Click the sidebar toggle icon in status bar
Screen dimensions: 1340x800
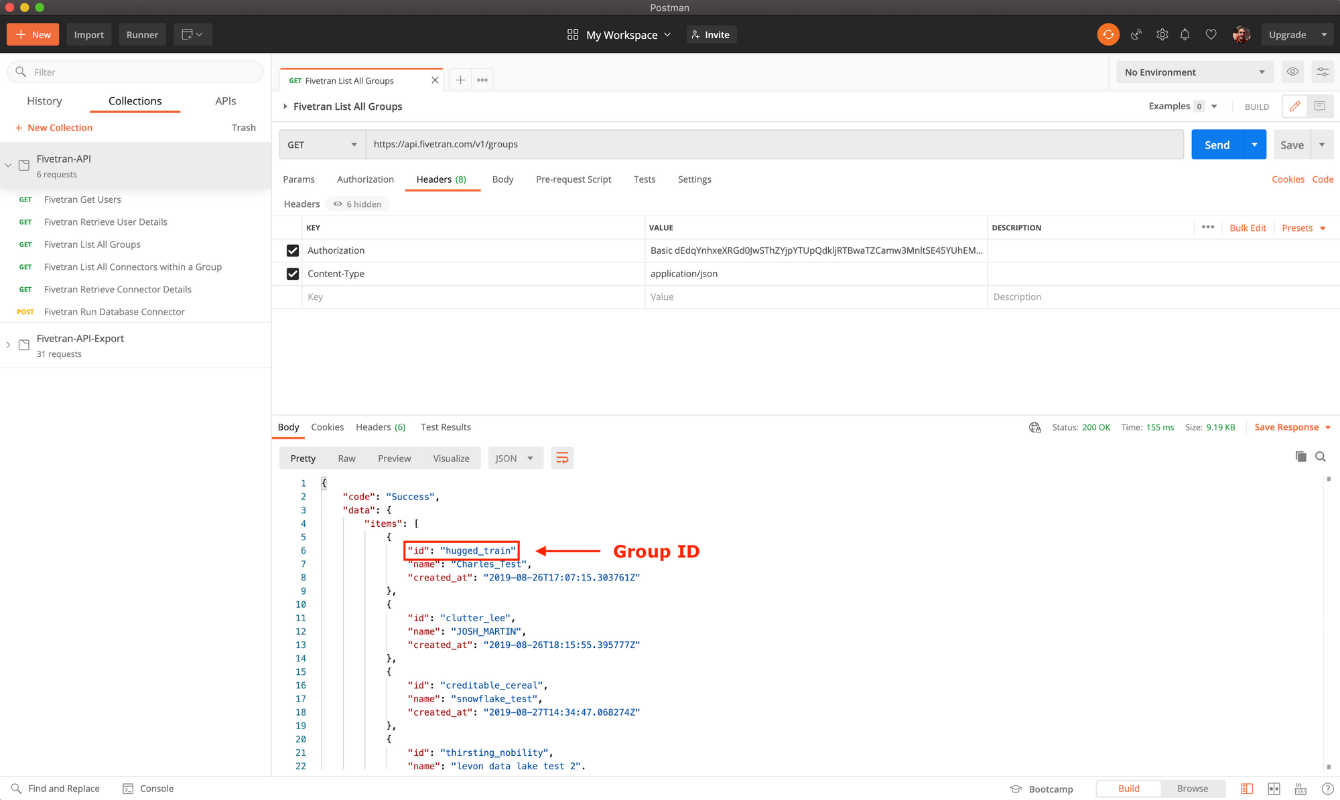click(1247, 789)
